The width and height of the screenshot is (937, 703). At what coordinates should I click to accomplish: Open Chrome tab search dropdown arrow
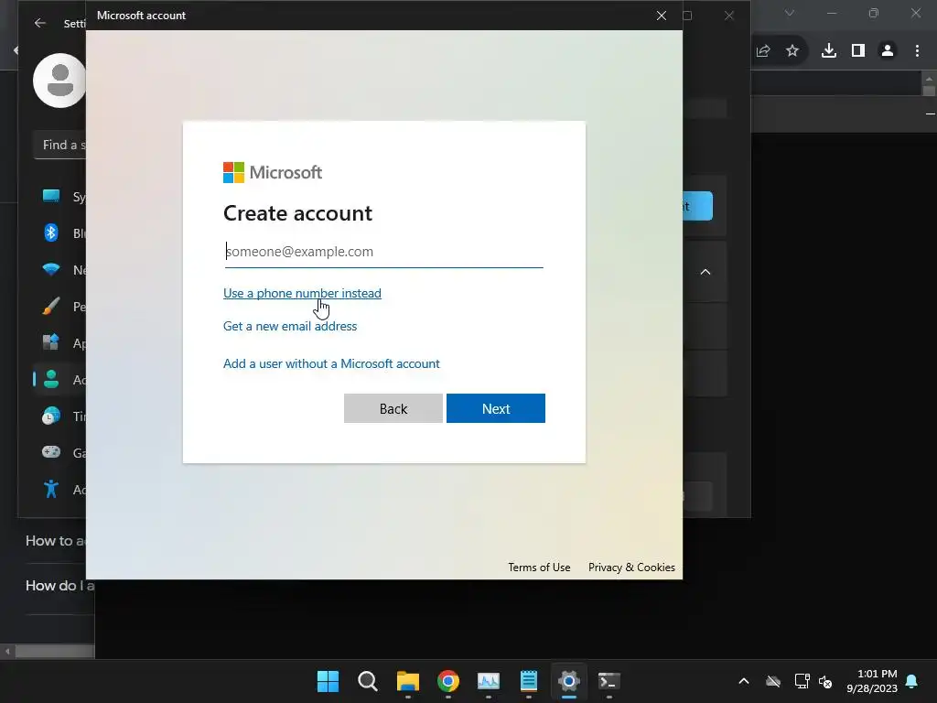790,13
